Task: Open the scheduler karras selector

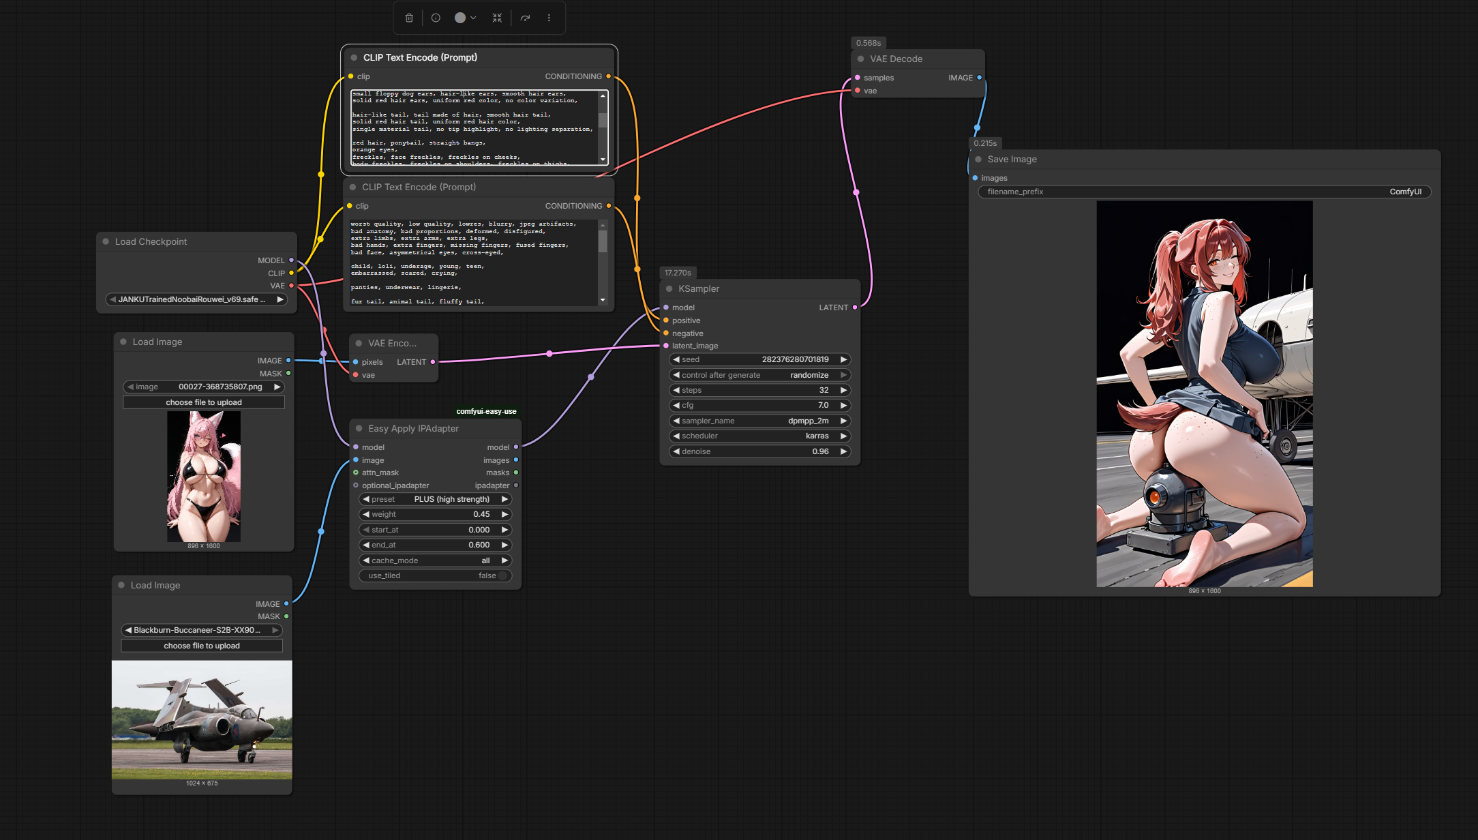Action: pos(759,436)
